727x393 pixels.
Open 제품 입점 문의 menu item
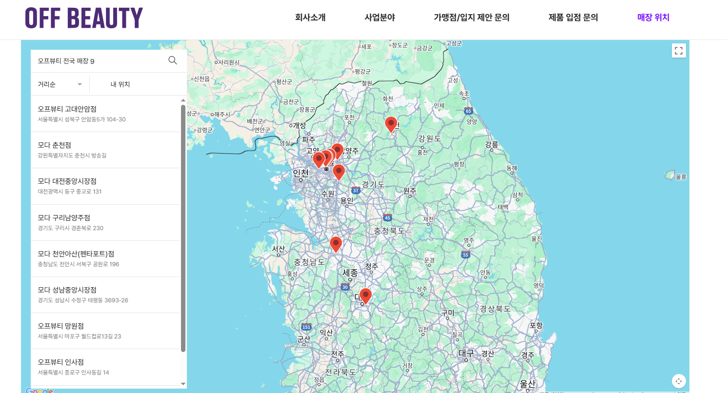(573, 18)
